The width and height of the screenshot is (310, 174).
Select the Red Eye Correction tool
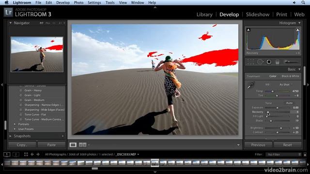pyautogui.click(x=269, y=62)
